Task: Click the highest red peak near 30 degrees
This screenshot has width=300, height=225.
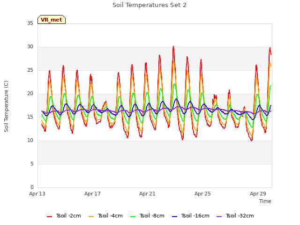Action: tap(173, 47)
